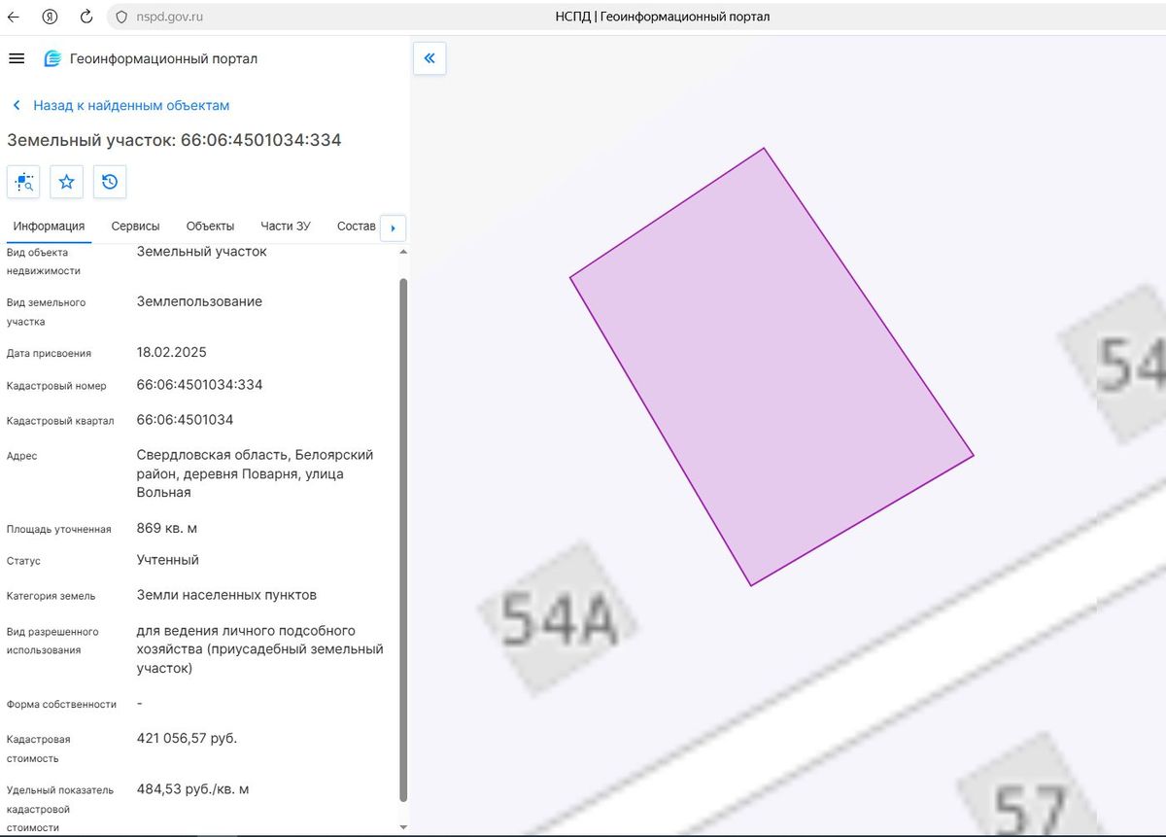1166x837 pixels.
Task: Open the Части ЗУ tab
Action: (x=286, y=227)
